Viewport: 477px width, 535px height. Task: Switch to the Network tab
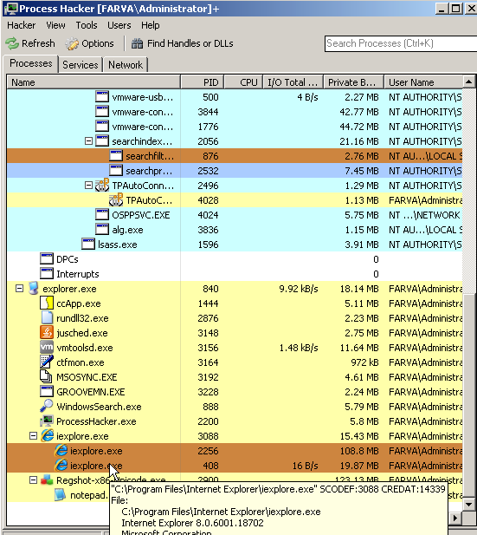coord(126,65)
